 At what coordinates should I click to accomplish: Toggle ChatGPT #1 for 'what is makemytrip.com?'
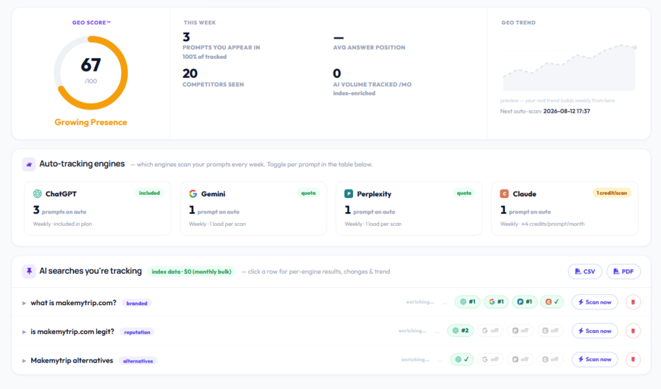coord(467,302)
